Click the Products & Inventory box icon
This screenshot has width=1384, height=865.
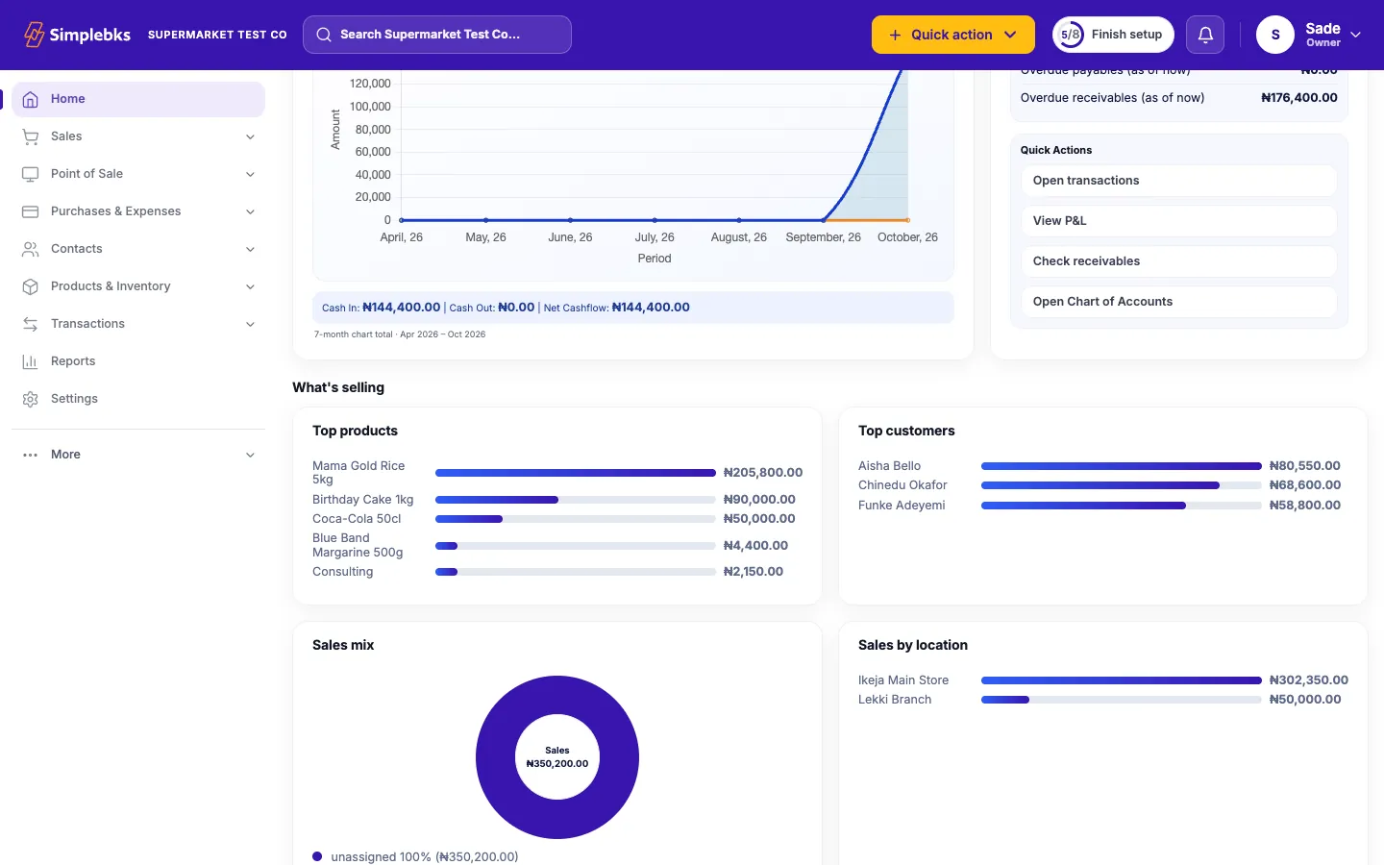pos(31,286)
